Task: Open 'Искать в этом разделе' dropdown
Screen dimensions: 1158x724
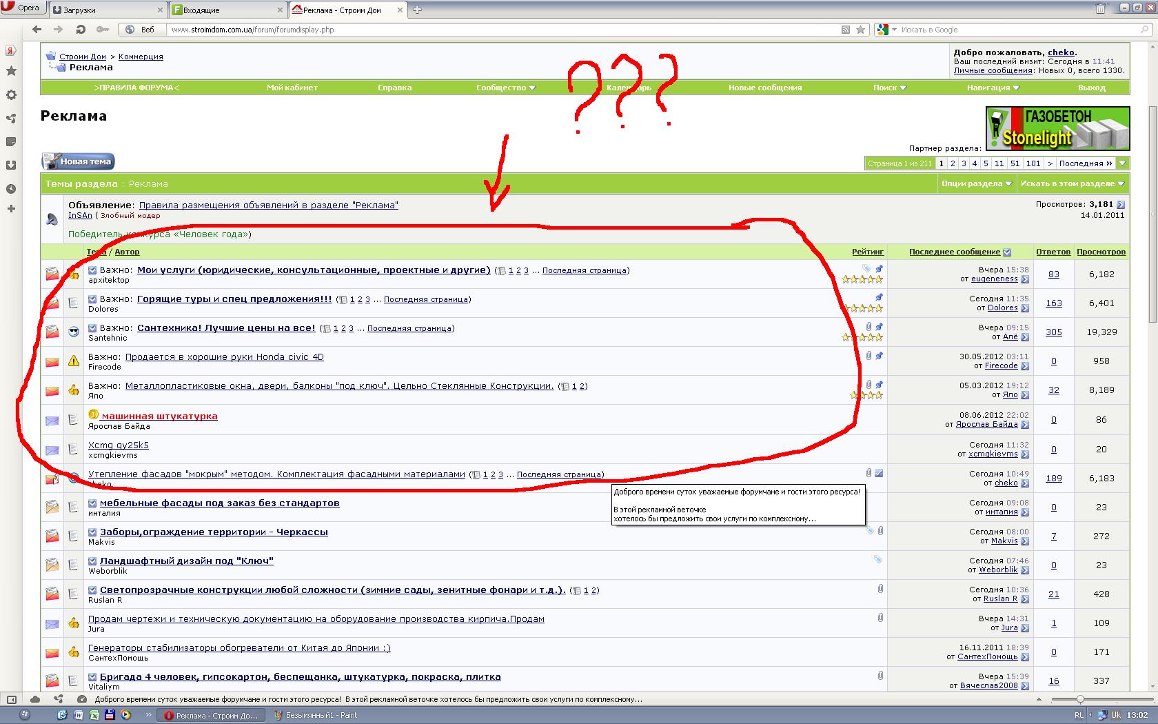Action: coord(1072,183)
